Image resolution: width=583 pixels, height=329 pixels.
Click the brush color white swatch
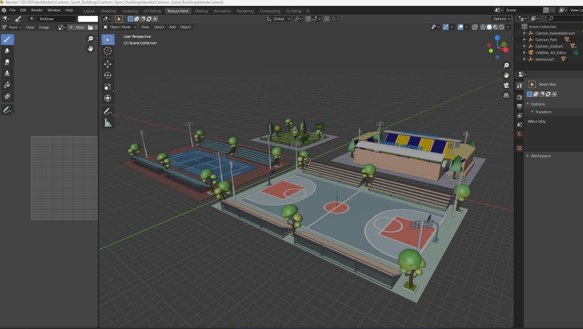coord(88,19)
